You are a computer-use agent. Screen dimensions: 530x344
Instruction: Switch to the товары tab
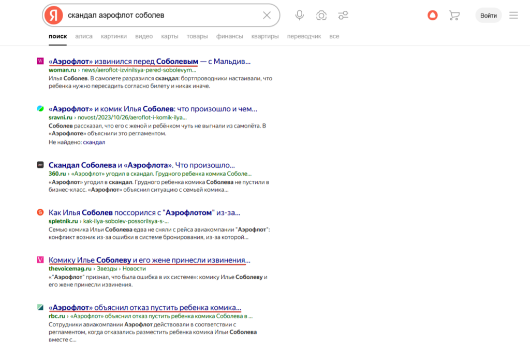(197, 36)
